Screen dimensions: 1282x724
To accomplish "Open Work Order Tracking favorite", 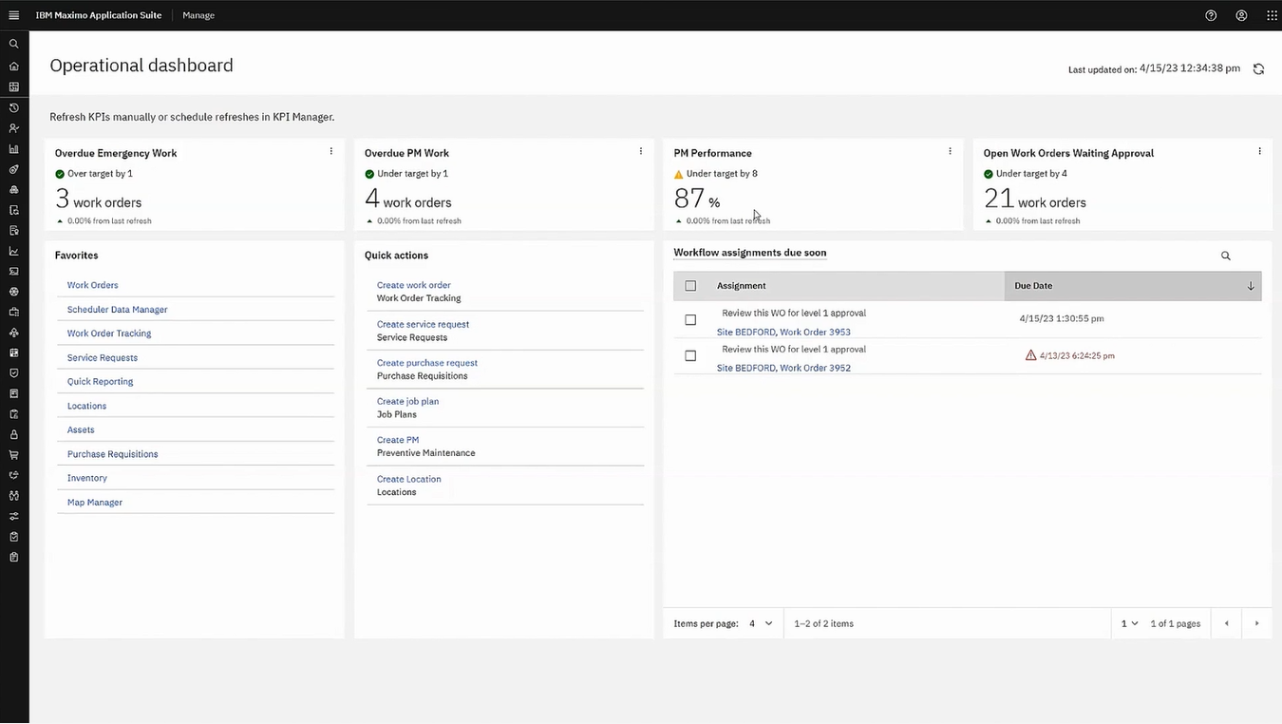I will (109, 333).
